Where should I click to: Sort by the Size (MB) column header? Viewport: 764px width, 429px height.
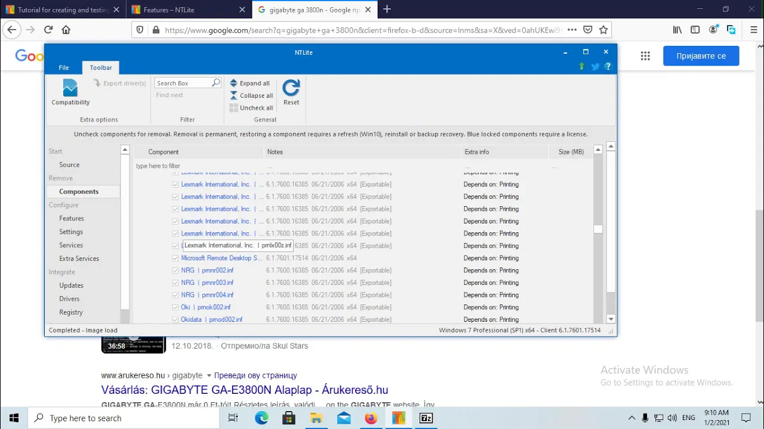click(571, 152)
